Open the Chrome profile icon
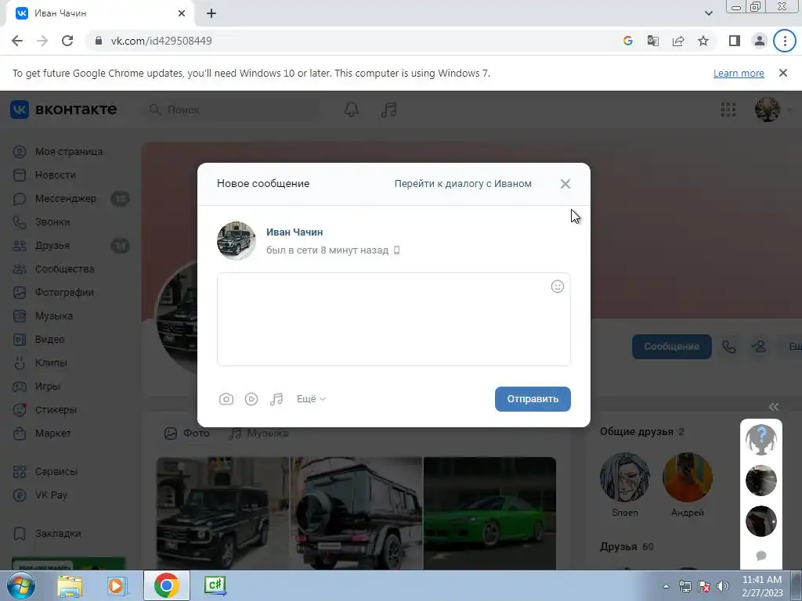 click(760, 41)
